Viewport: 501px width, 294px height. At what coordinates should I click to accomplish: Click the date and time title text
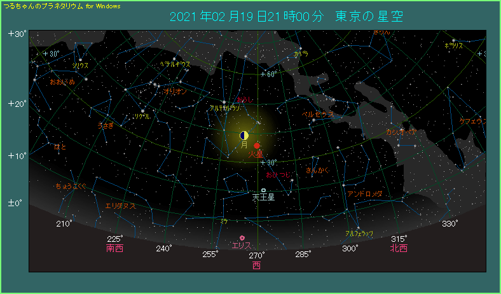click(287, 16)
